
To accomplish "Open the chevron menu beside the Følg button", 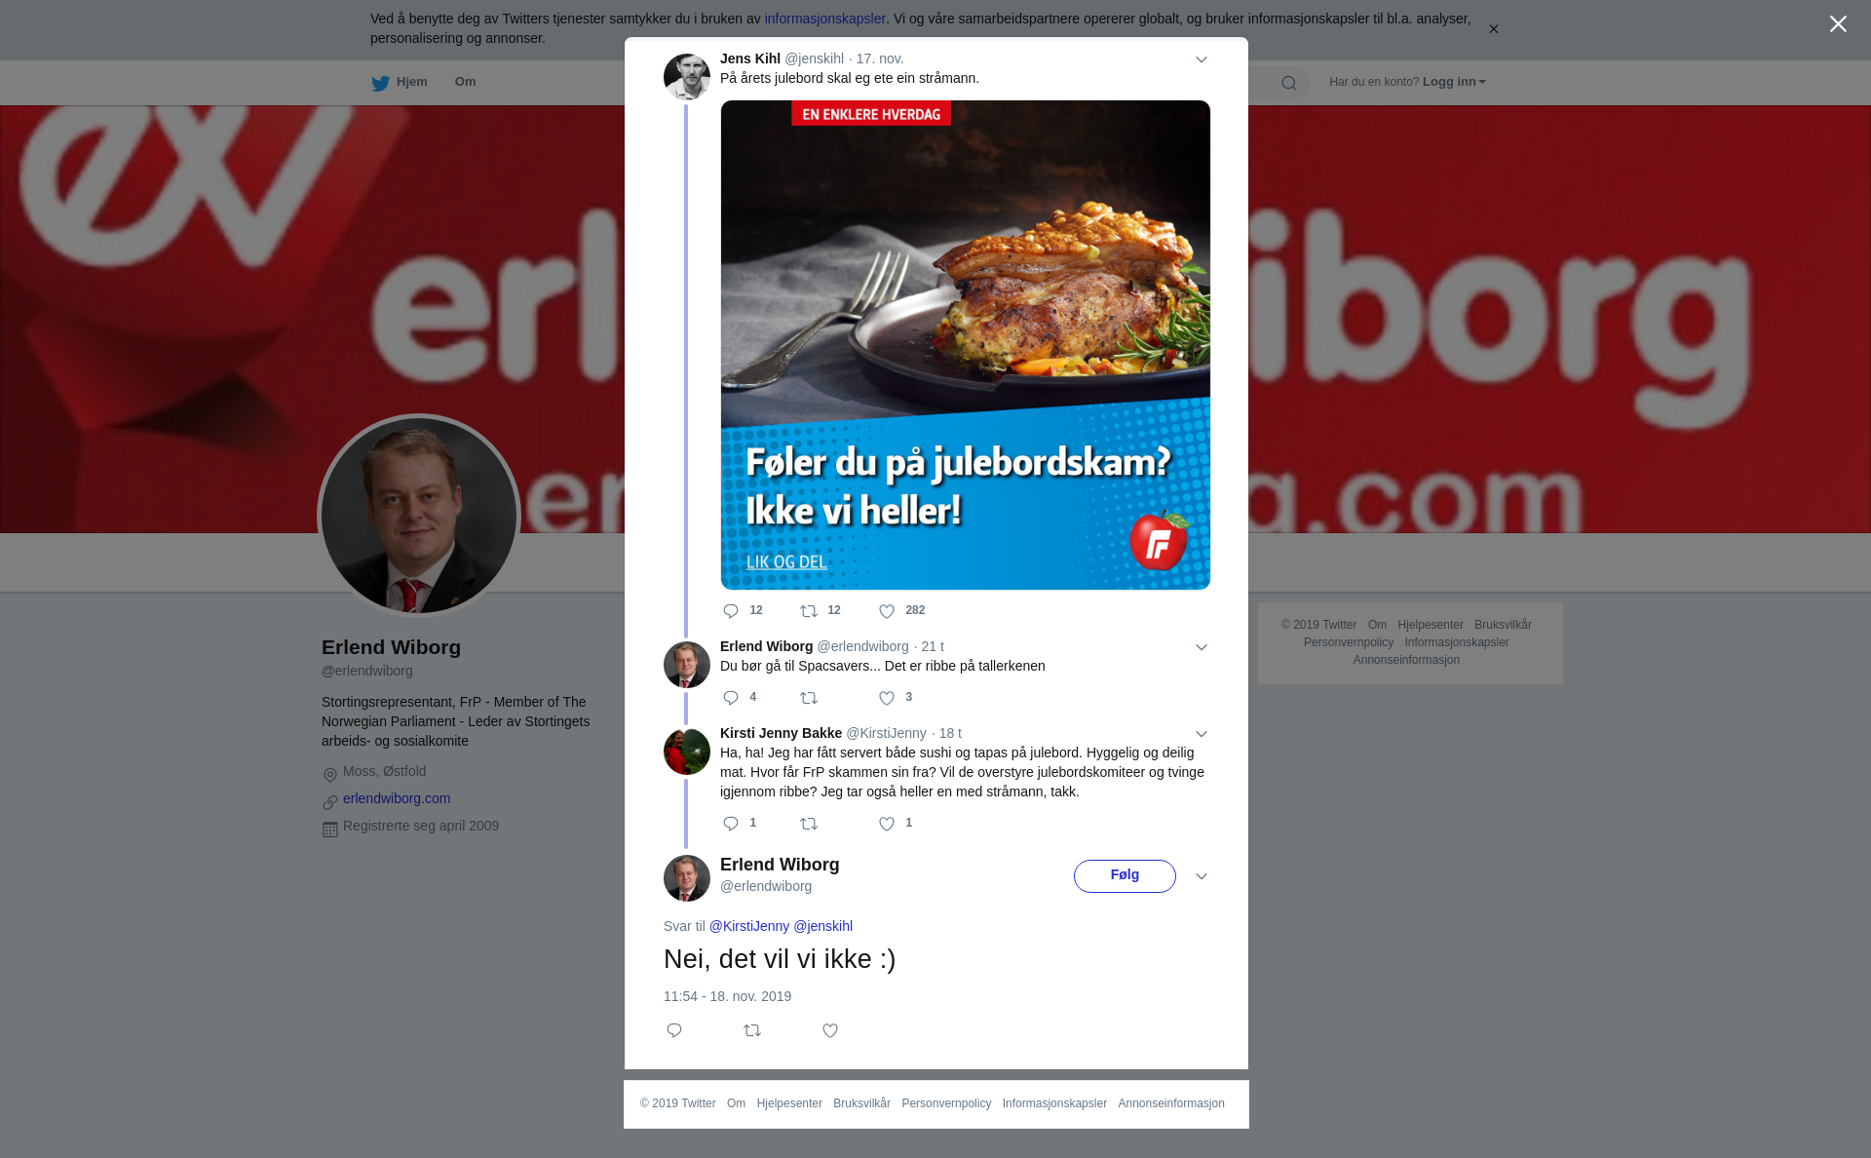I will pyautogui.click(x=1202, y=876).
